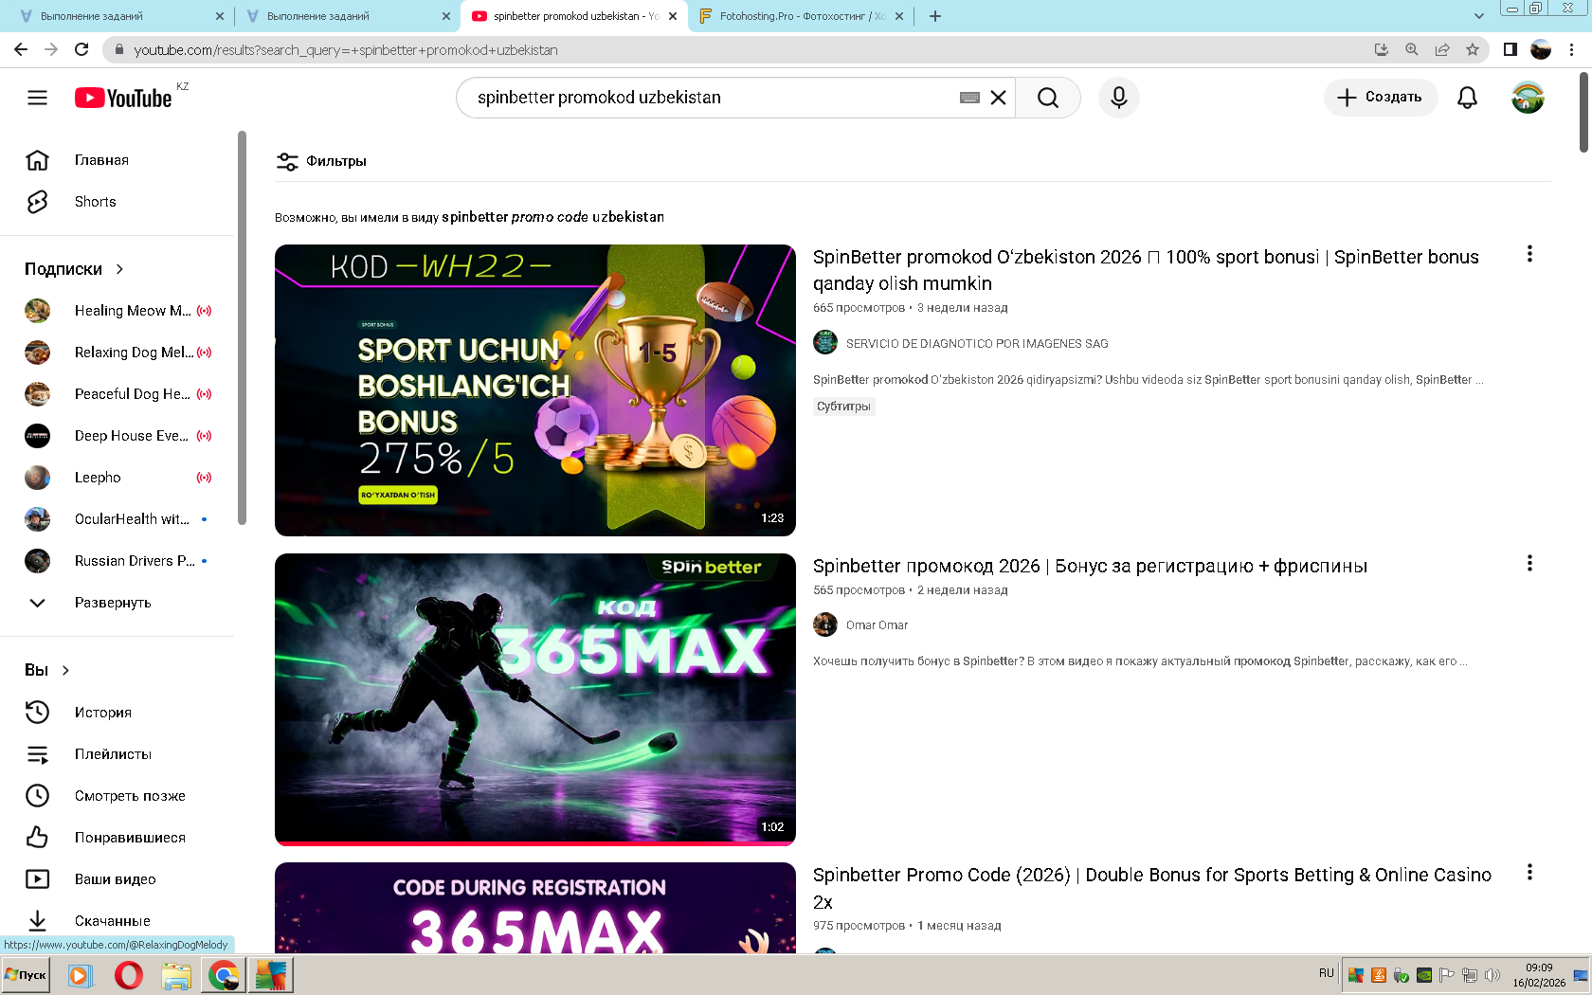The image size is (1592, 995).
Task: Open more options for Бонус за регистрацию video
Action: point(1529,563)
